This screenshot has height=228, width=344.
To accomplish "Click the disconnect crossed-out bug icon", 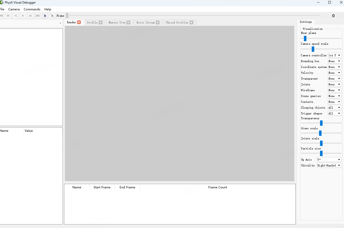I will 52,16.
